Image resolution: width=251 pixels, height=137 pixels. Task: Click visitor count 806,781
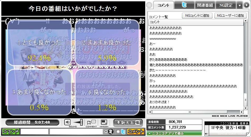click(175, 122)
